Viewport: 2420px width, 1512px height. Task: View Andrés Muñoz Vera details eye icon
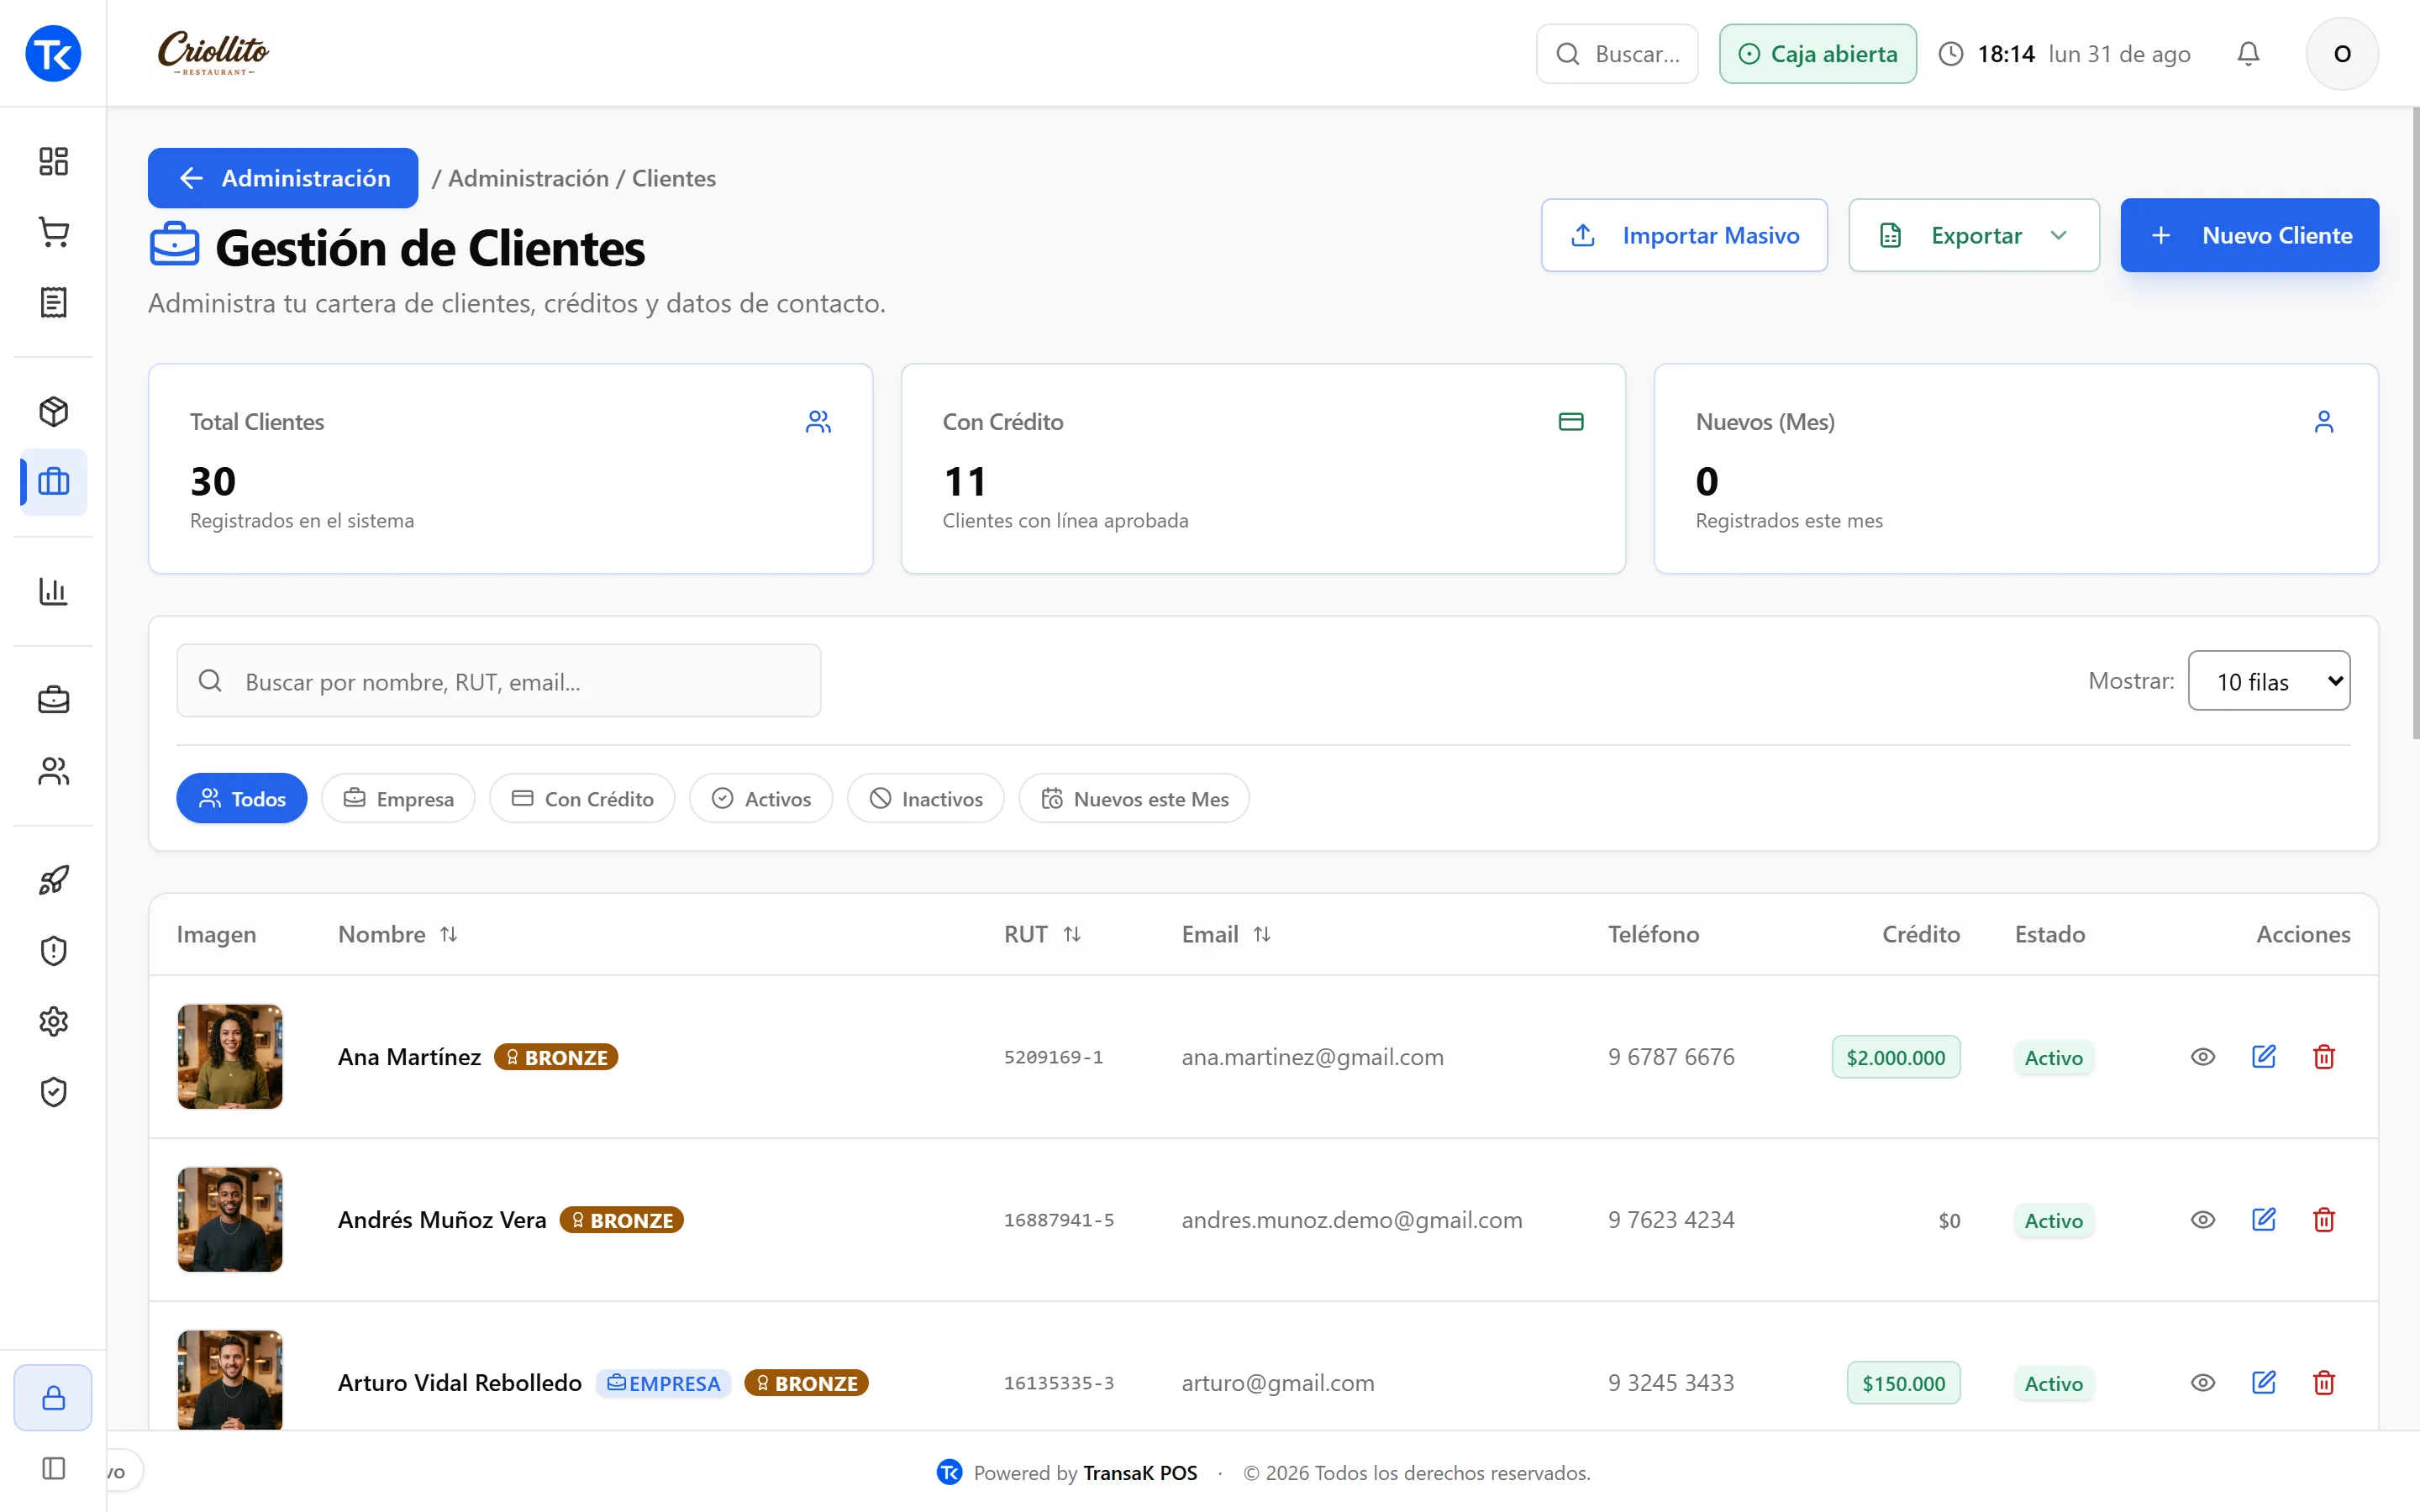pos(2203,1220)
